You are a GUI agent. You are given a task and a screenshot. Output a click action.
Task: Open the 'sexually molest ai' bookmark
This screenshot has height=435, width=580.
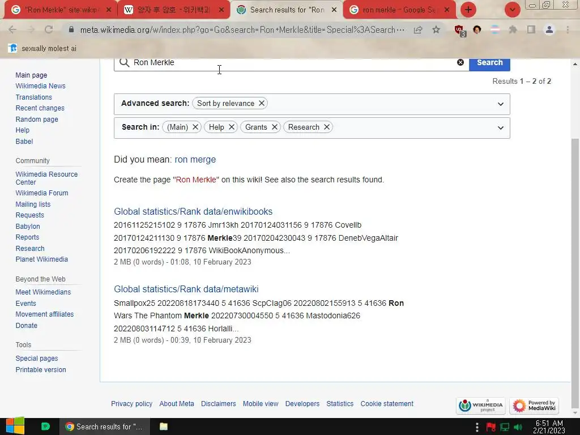(x=42, y=49)
